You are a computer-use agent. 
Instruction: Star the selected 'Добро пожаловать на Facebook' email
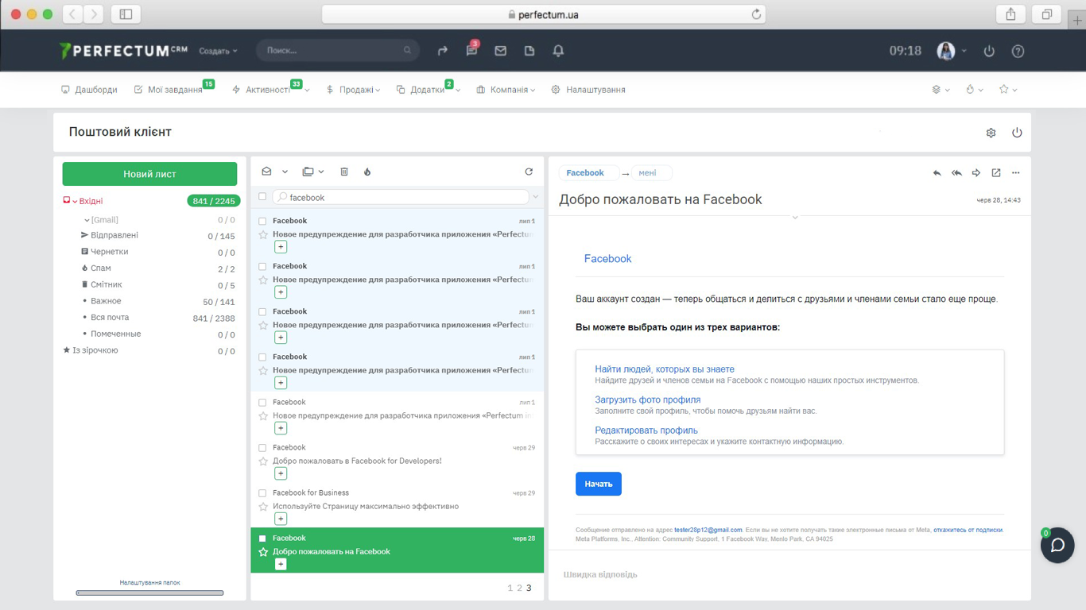[x=263, y=552]
